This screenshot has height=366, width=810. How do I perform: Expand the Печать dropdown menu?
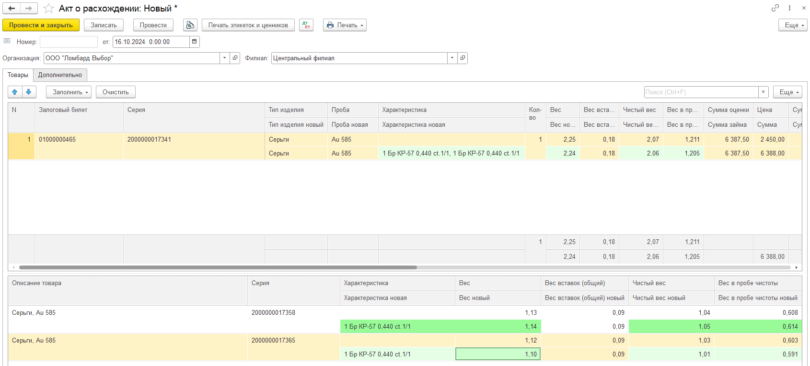[x=345, y=25]
